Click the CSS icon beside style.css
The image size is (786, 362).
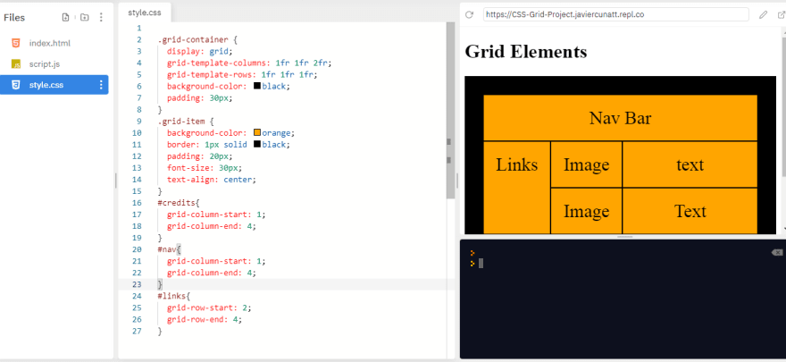[x=16, y=85]
